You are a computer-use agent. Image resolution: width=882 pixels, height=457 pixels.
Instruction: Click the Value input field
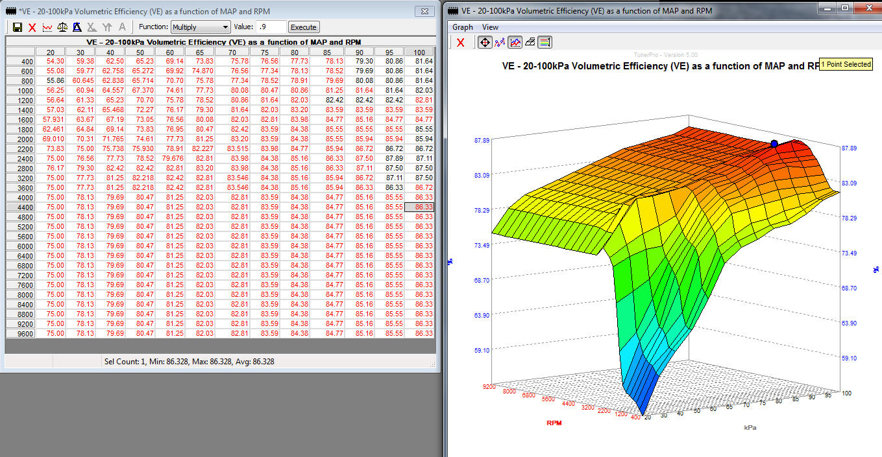pos(271,27)
